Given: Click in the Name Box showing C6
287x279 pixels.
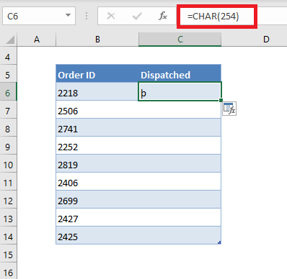Looking at the screenshot, I should click(x=34, y=16).
